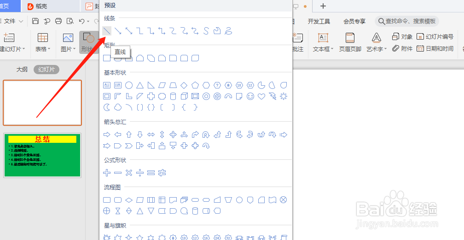
Task: Select the double-headed arrow line shape
Action: click(x=129, y=30)
